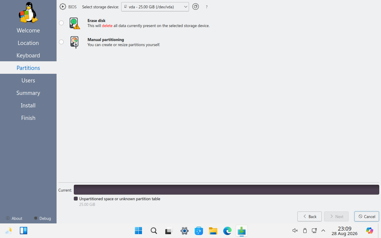Click the Current partition bar

tap(227, 190)
